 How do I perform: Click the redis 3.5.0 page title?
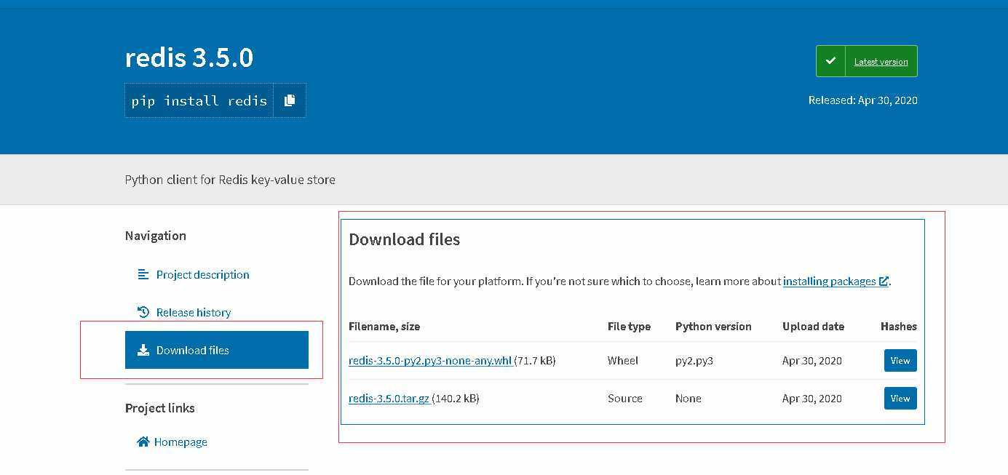click(189, 57)
